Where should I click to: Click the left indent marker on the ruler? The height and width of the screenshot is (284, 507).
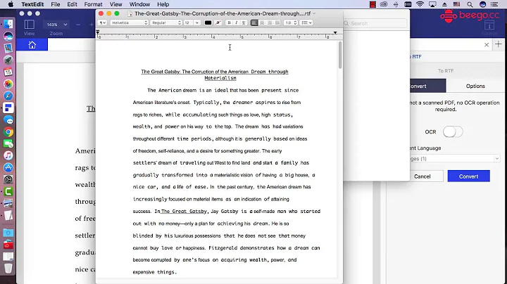click(x=98, y=32)
